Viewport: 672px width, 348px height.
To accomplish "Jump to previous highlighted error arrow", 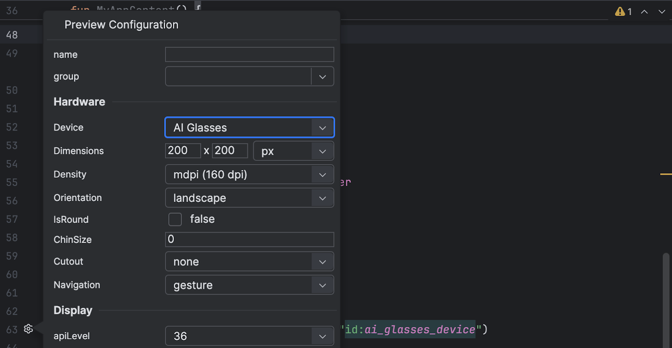I will (644, 12).
